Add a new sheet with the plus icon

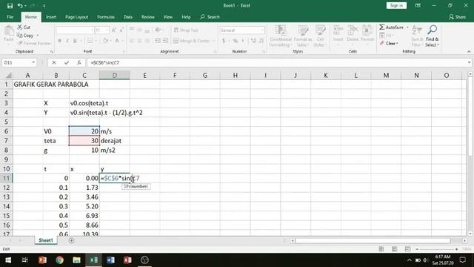[71, 240]
